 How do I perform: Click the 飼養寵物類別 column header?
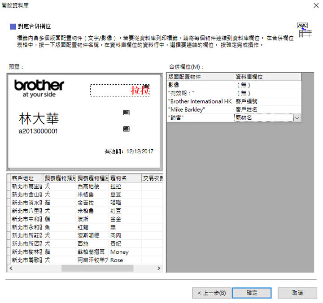60,178
